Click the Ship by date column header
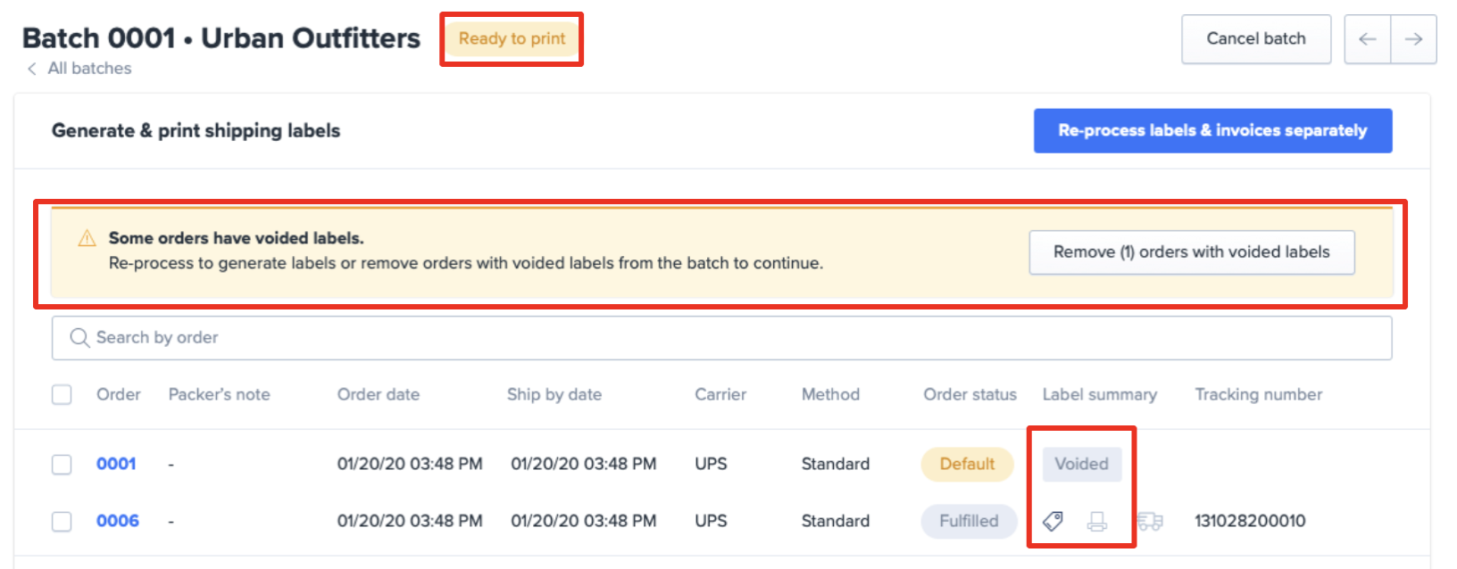1457x569 pixels. [x=554, y=394]
